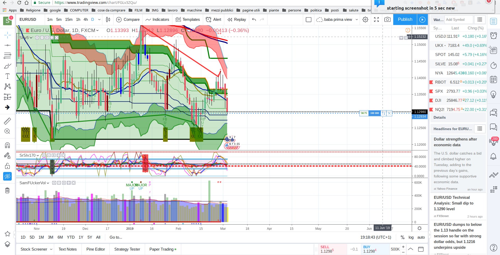The height and width of the screenshot is (255, 500).
Task: Open chart properties gear in top toolbar
Action: point(365,20)
